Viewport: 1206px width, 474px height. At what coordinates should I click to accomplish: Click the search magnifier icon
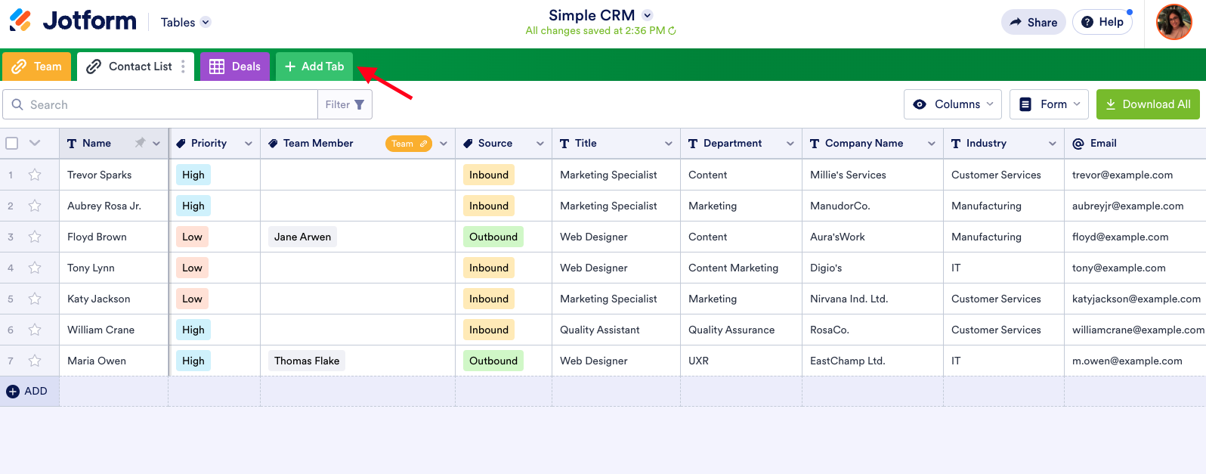(17, 104)
